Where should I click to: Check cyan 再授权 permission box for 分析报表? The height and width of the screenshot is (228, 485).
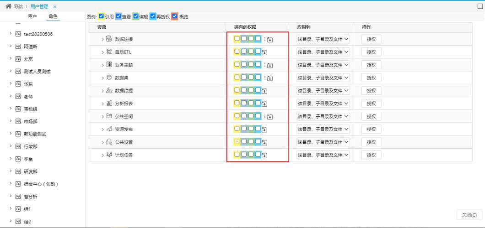coord(258,103)
